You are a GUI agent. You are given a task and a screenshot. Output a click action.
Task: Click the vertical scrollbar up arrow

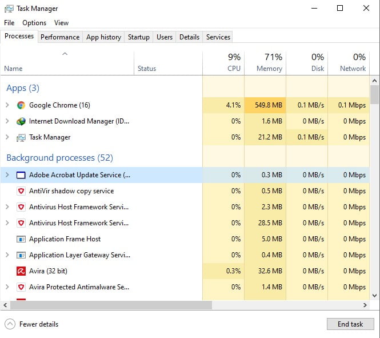tap(374, 81)
